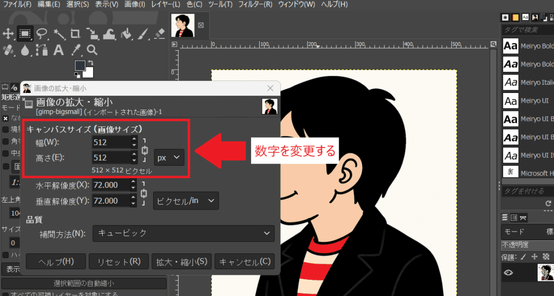Image resolution: width=554 pixels, height=296 pixels.
Task: Select the Bucket Fill tool
Action: tap(126, 34)
